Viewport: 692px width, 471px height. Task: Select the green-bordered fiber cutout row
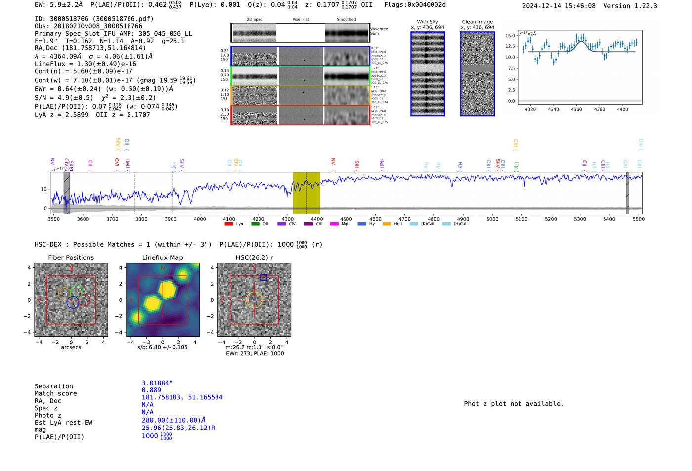tap(300, 76)
